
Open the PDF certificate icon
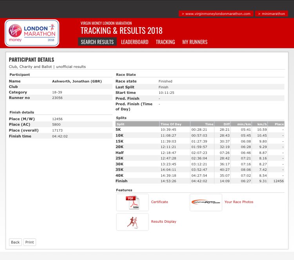tap(132, 202)
